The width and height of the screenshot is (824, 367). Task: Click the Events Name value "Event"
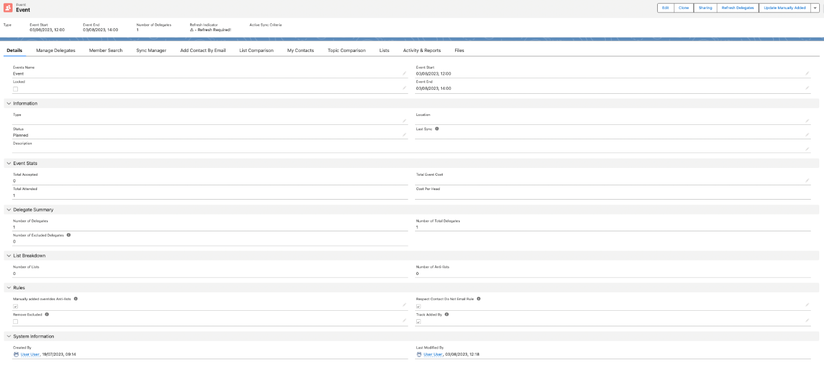(x=19, y=74)
